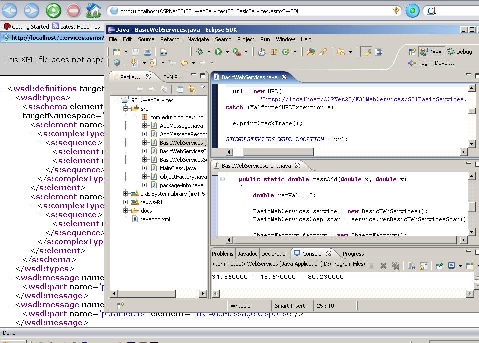Click Remove All Terminated Launches icon
Viewport: 479px width, 343px height.
coord(395,266)
